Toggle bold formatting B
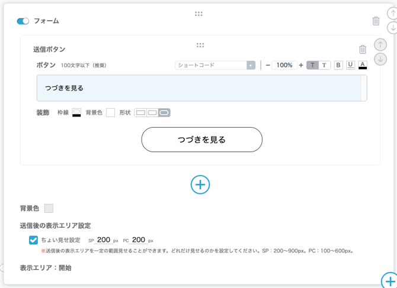The height and width of the screenshot is (288, 397). 338,65
